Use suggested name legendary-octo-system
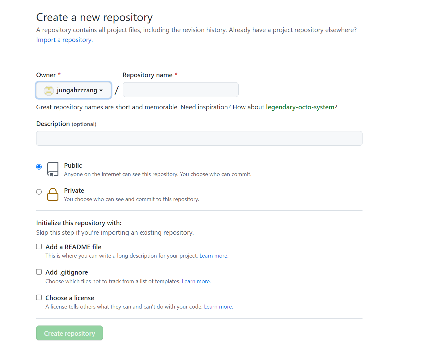This screenshot has height=353, width=424. pos(300,107)
